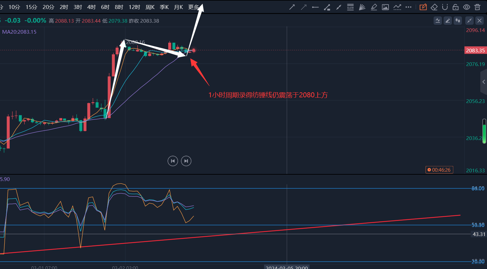The height and width of the screenshot is (269, 487).
Task: Switch to the 15分 timeframe
Action: point(31,7)
